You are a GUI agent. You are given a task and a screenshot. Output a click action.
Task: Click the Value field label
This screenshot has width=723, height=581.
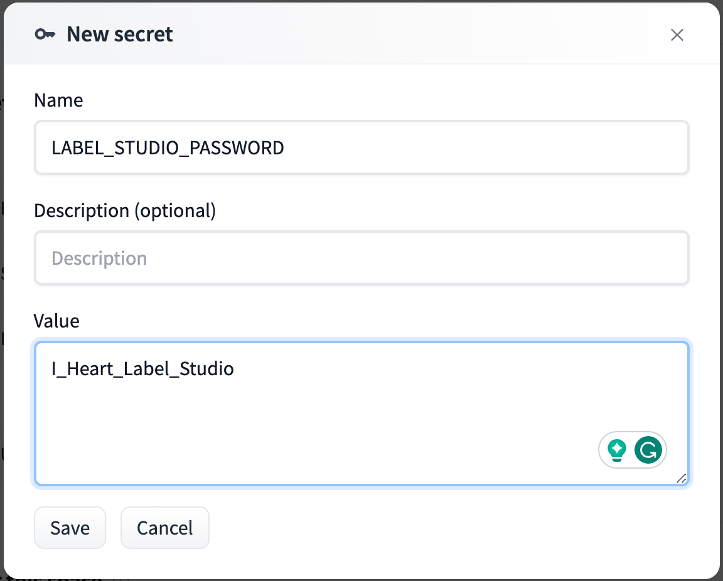click(x=56, y=321)
